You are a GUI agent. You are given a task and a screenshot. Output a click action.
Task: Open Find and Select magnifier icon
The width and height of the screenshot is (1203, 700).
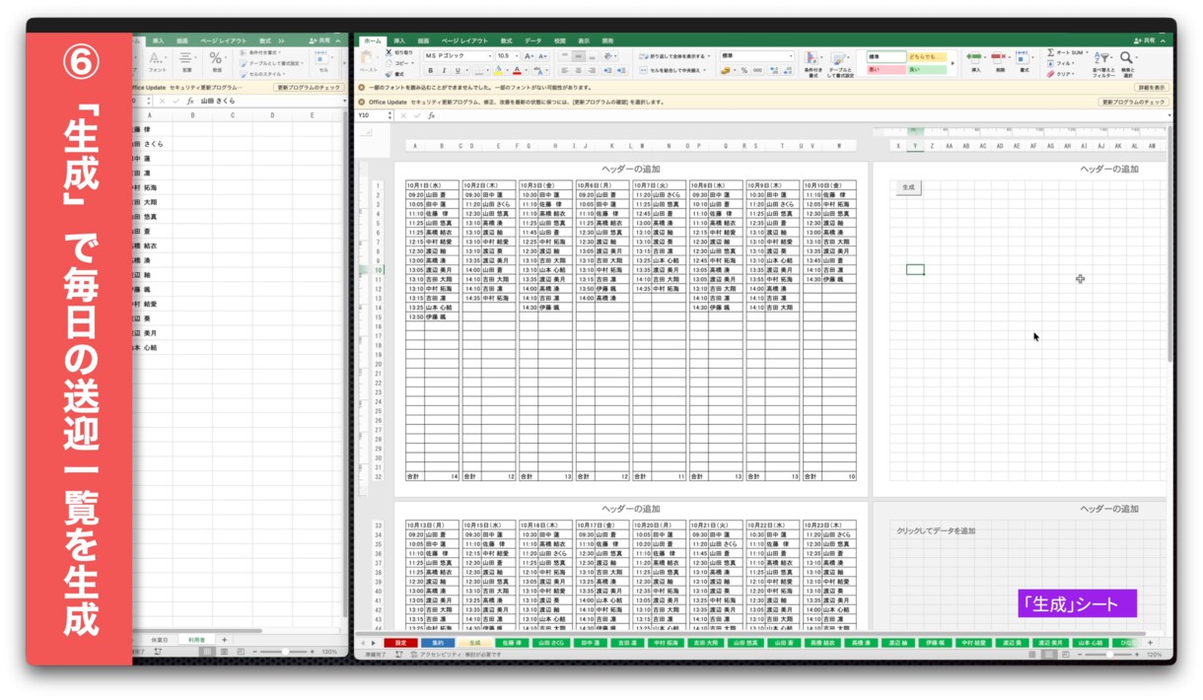coord(1127,59)
